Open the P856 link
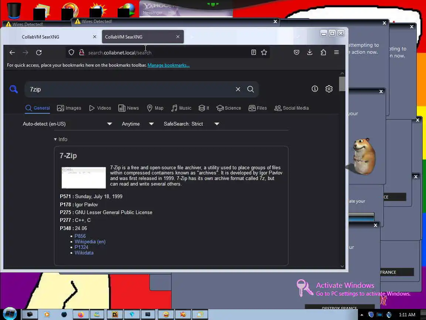Image resolution: width=426 pixels, height=320 pixels. coord(80,236)
